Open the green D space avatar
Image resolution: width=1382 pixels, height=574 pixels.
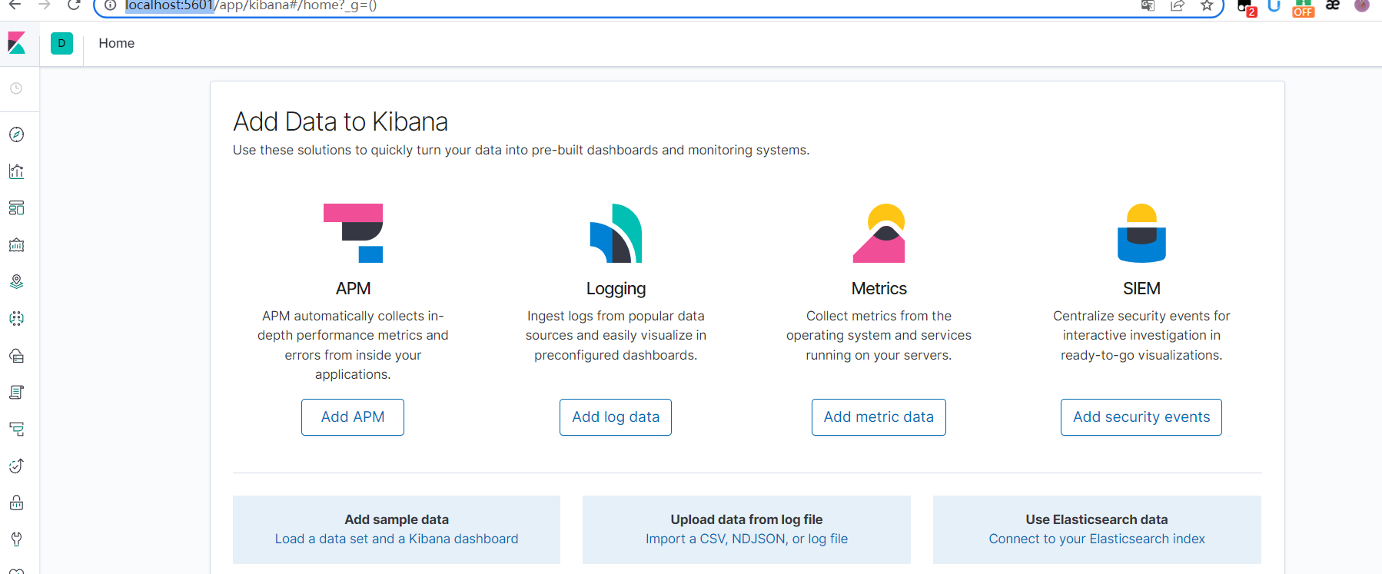click(62, 43)
